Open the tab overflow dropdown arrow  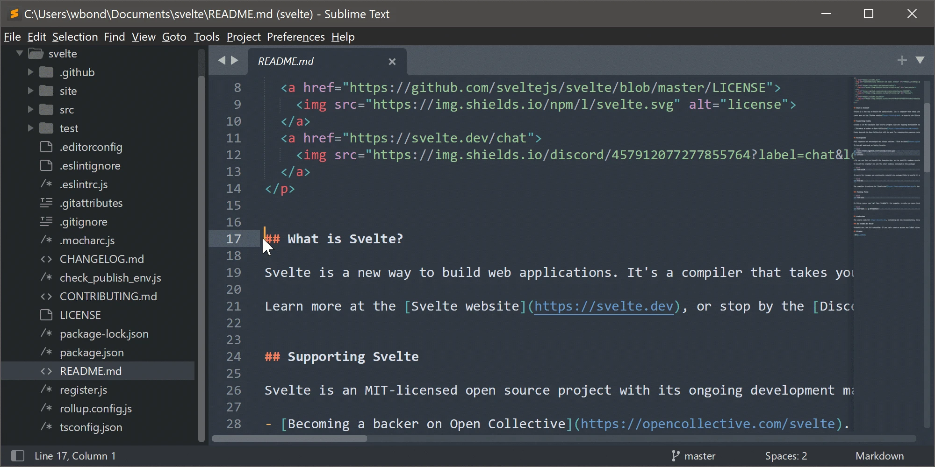pyautogui.click(x=921, y=60)
